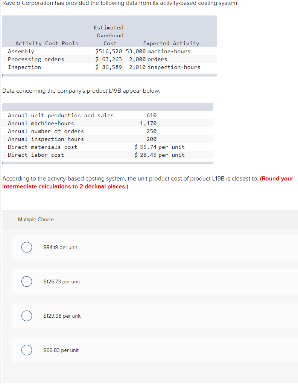Select the $84.19 per unit radio button
Viewport: 298px width, 384px height.
(26, 247)
